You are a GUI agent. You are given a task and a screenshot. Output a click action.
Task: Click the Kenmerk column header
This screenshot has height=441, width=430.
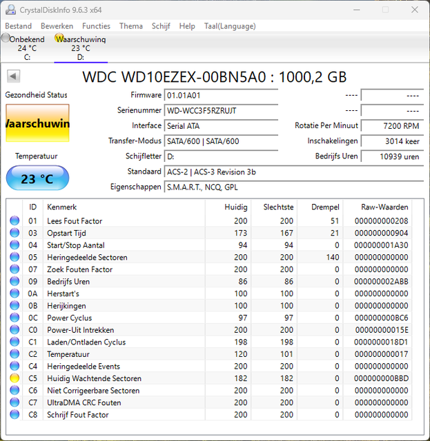pyautogui.click(x=124, y=207)
